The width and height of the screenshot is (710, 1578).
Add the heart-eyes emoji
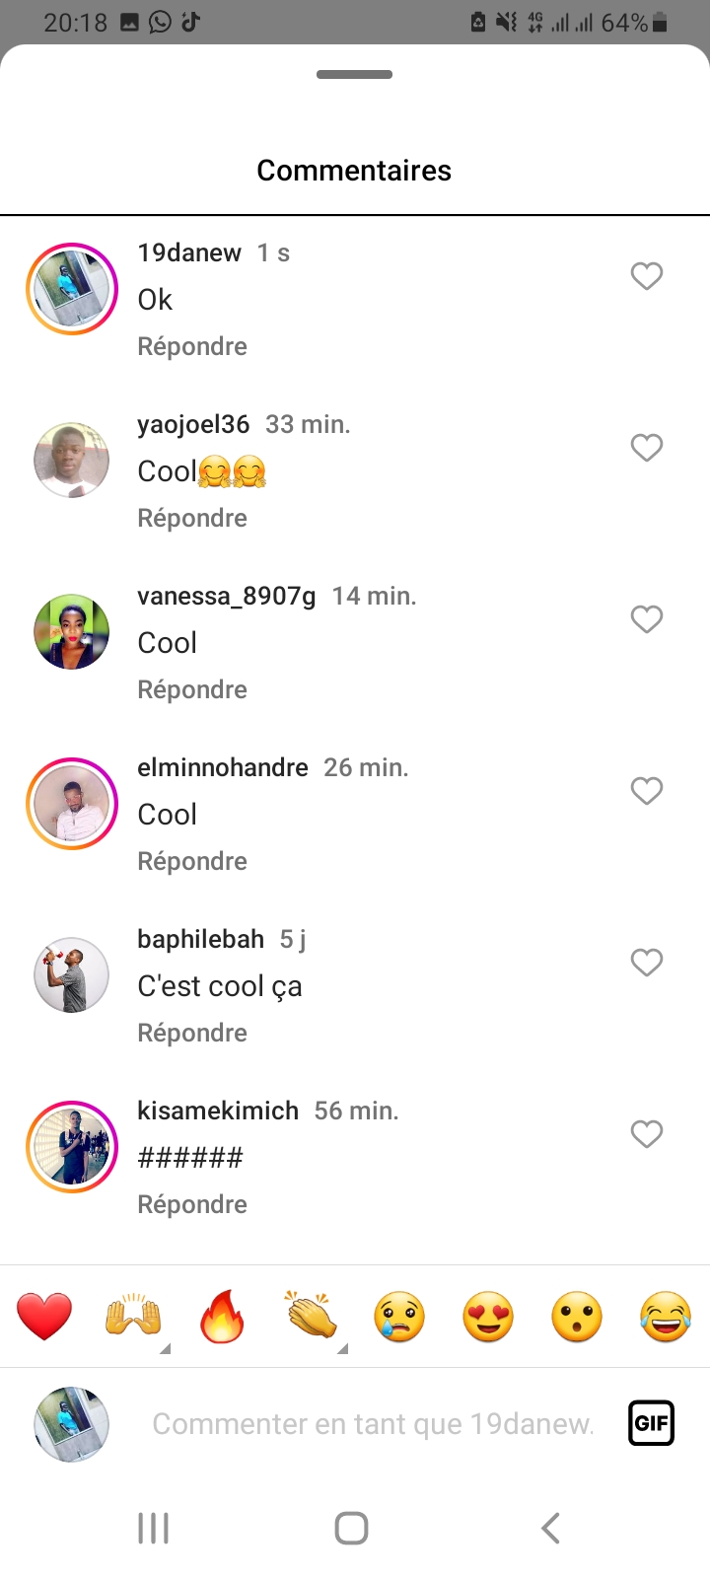tap(488, 1317)
